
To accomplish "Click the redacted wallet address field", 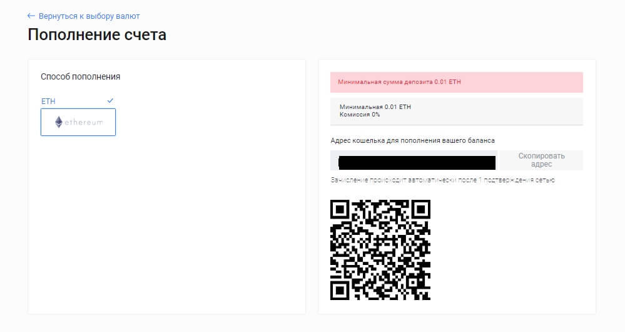I will coord(414,160).
